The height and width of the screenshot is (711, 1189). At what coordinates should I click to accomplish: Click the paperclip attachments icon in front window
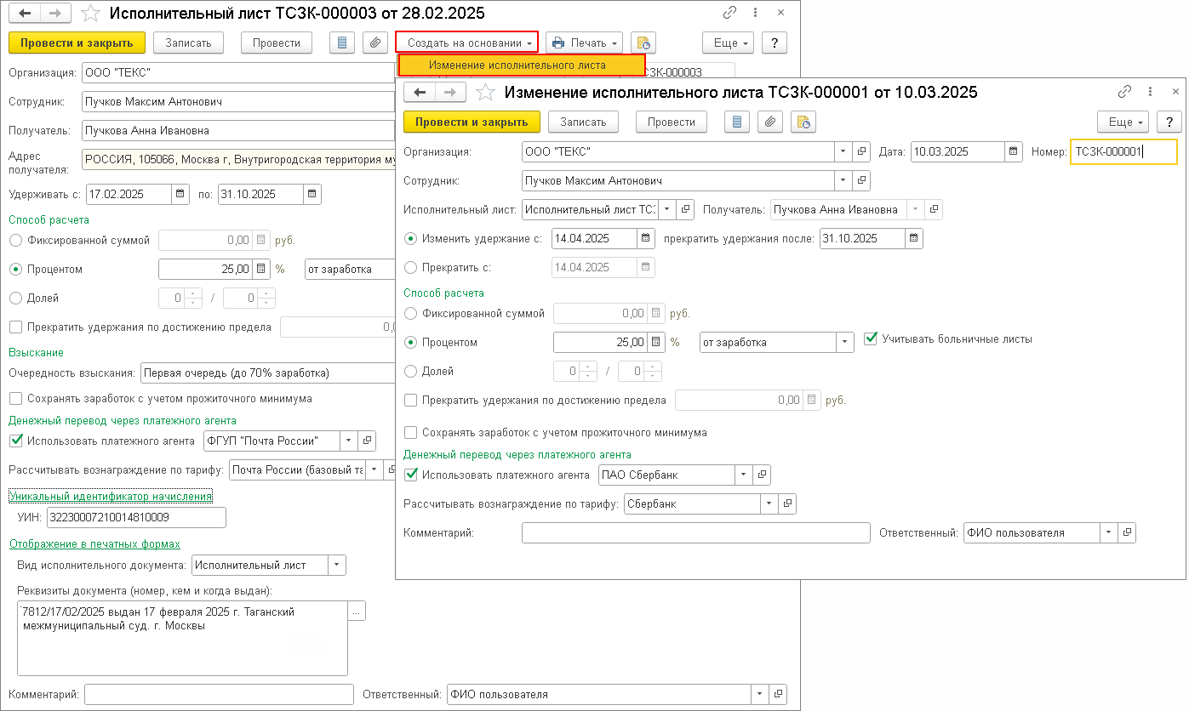pos(769,122)
